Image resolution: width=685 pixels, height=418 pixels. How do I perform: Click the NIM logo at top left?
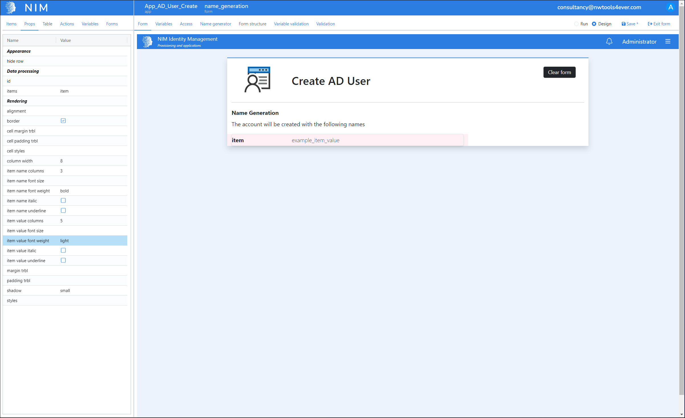point(11,7)
